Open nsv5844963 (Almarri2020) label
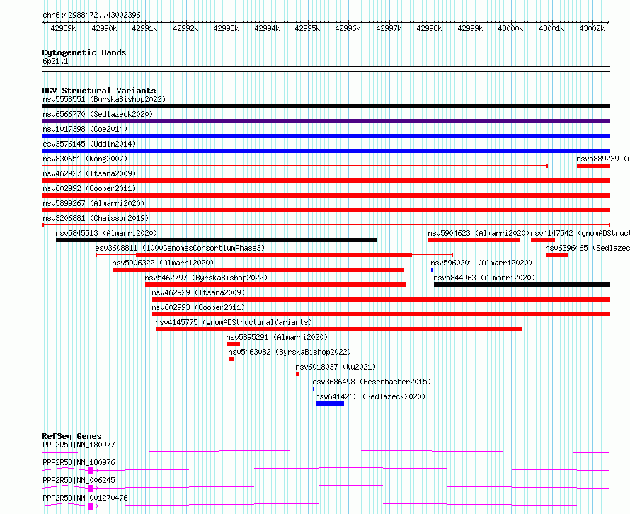This screenshot has width=630, height=514. coord(484,278)
